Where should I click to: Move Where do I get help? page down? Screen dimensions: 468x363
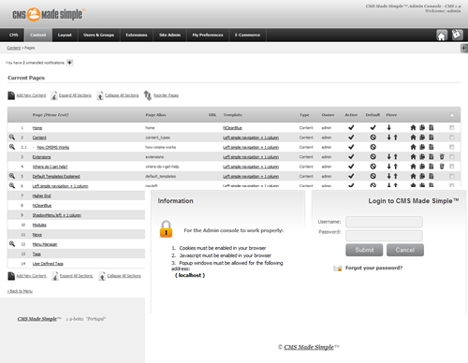coord(388,167)
